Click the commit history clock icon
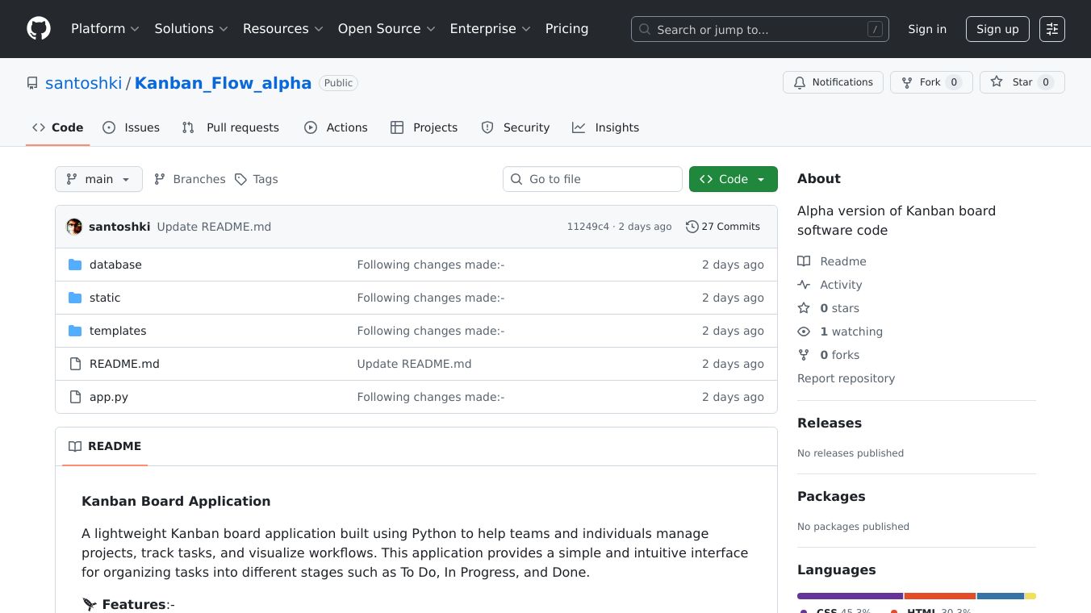Image resolution: width=1091 pixels, height=613 pixels. tap(692, 227)
